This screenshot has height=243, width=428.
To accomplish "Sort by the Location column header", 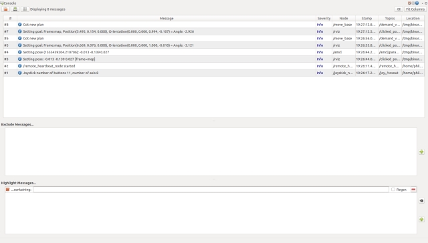I will click(x=413, y=18).
